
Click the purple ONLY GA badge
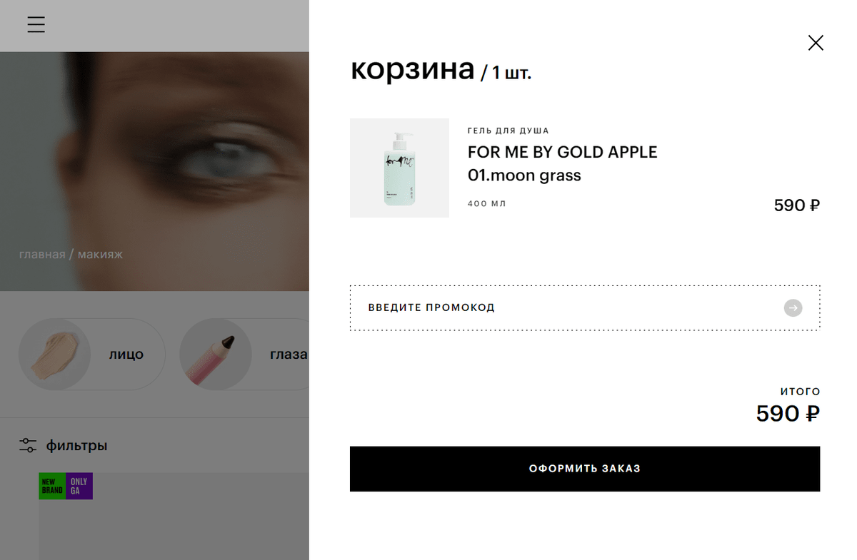point(80,486)
